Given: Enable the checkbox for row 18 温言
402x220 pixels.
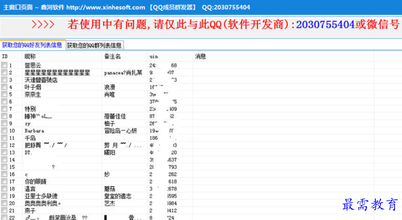Looking at the screenshot, I should [x=4, y=189].
